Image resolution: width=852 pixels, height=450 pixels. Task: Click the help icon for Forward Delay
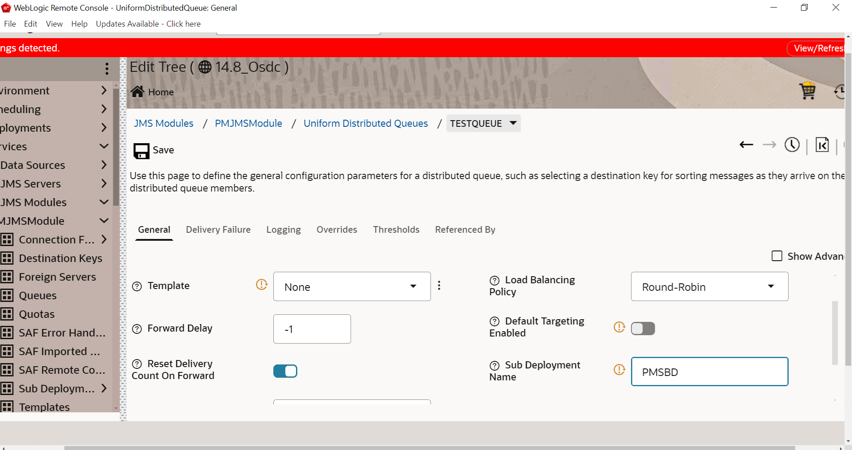coord(137,329)
